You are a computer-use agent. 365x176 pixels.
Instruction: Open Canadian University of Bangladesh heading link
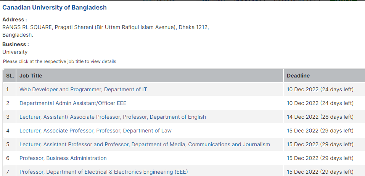55,8
